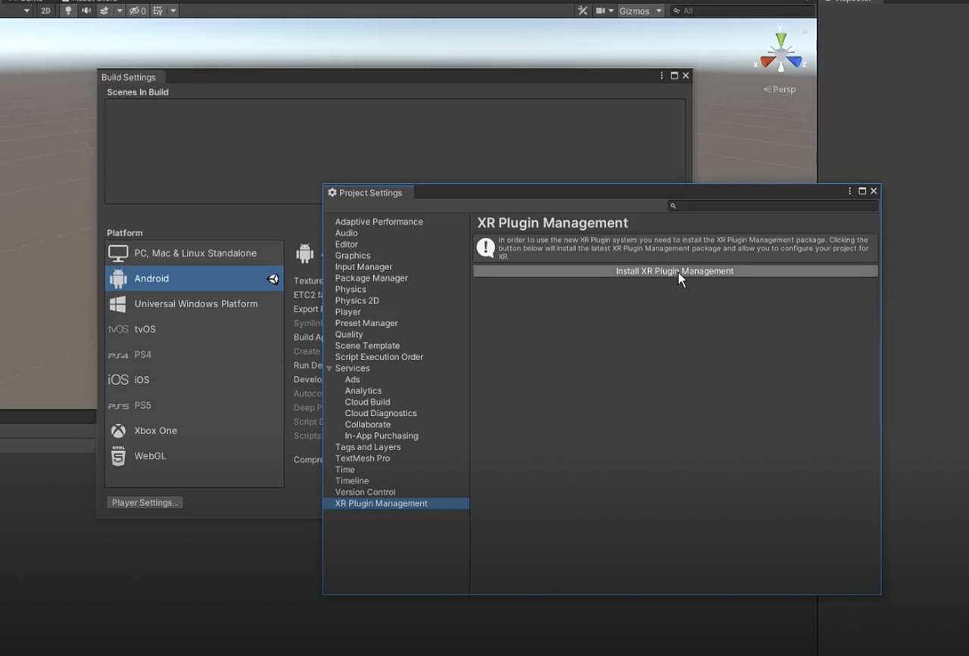Open component tools wrench icon
969x656 pixels.
coord(582,11)
